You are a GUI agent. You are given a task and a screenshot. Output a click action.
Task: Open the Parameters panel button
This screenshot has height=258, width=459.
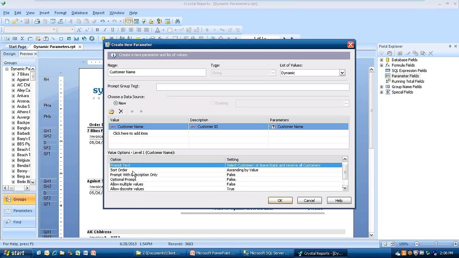19,211
